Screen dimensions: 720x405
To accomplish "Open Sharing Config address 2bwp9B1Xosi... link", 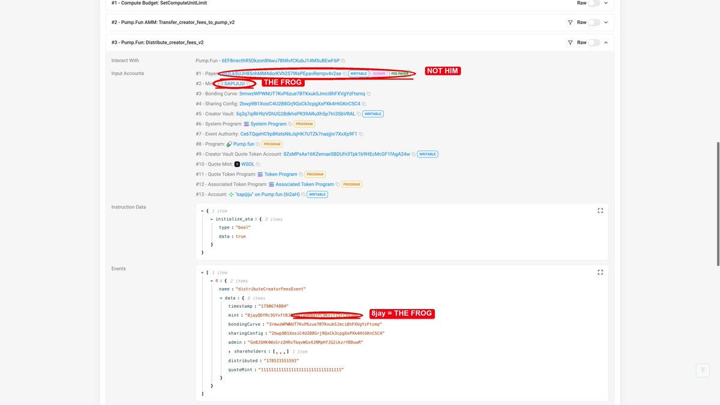I will tap(299, 104).
